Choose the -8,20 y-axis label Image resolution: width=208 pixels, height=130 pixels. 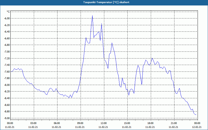point(7,92)
